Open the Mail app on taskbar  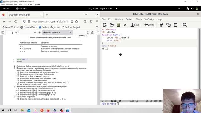click(29, 110)
